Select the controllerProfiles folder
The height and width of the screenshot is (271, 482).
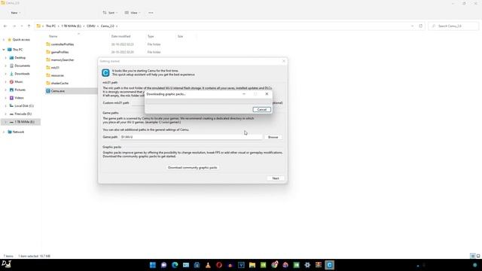pos(63,44)
